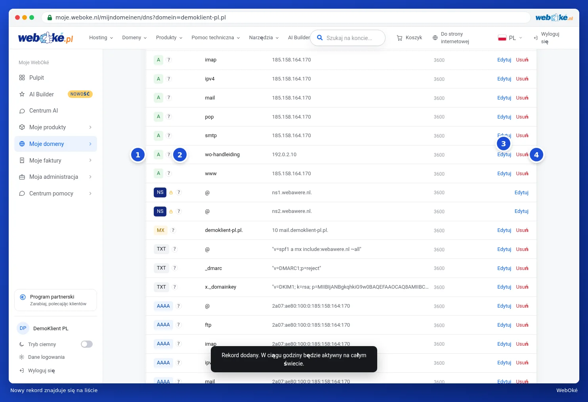
Task: Click the Moje domeny globe icon
Action: click(x=22, y=144)
